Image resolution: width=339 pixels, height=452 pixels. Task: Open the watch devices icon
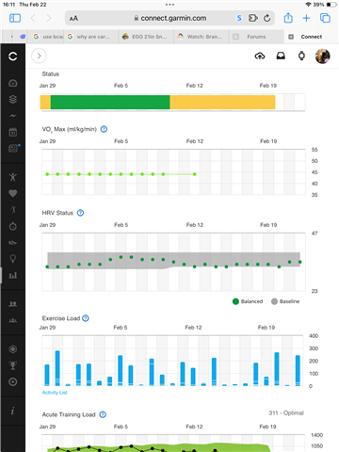tap(301, 56)
